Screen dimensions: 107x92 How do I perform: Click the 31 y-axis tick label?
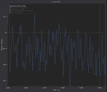[5, 33]
